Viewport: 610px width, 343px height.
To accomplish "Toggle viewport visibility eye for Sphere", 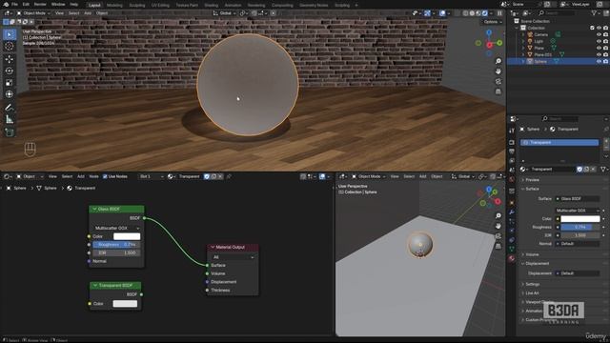I will pos(599,61).
